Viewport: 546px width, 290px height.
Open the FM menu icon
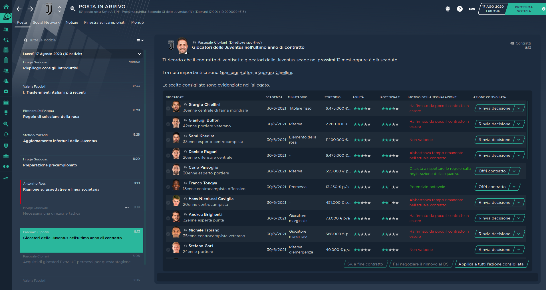[472, 9]
